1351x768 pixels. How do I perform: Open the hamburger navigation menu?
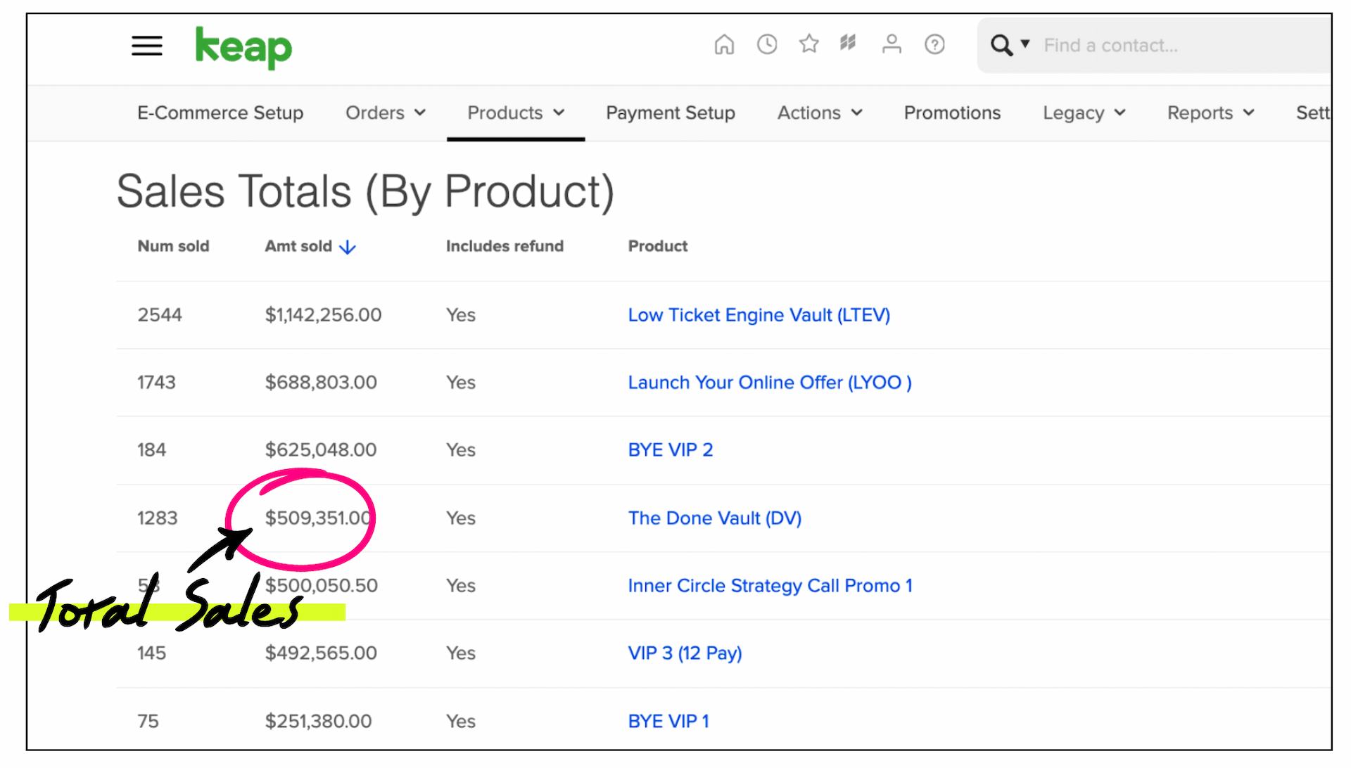(x=147, y=46)
